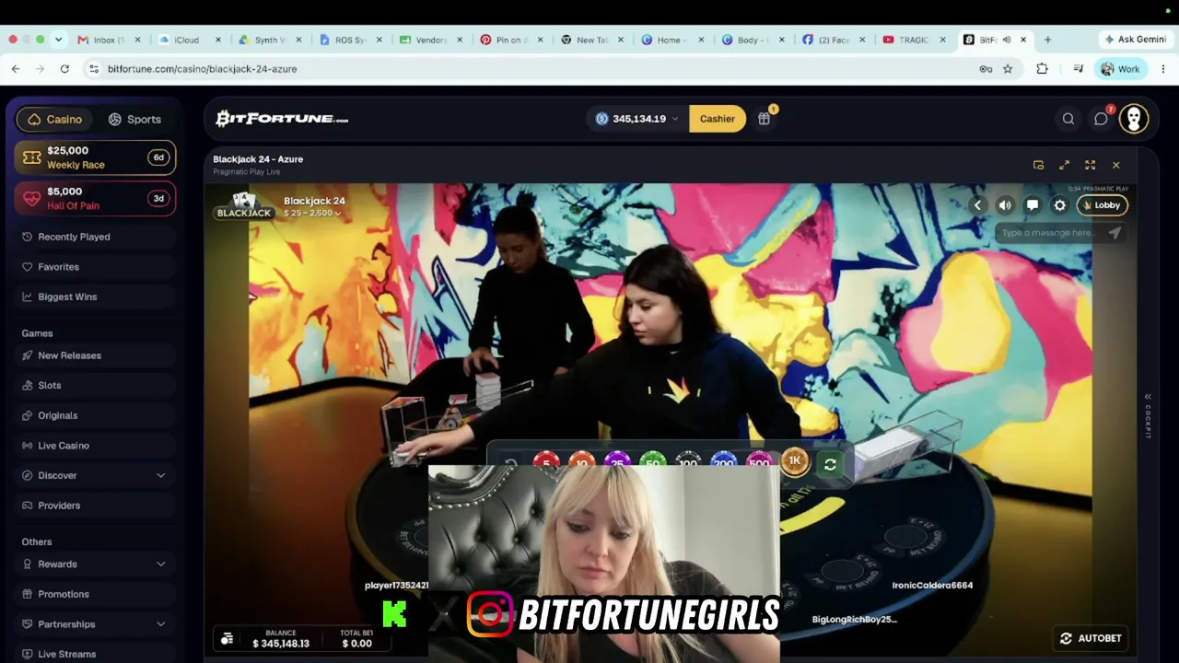Viewport: 1179px width, 663px height.
Task: Open the tab search dropdown arrow
Action: click(x=58, y=40)
